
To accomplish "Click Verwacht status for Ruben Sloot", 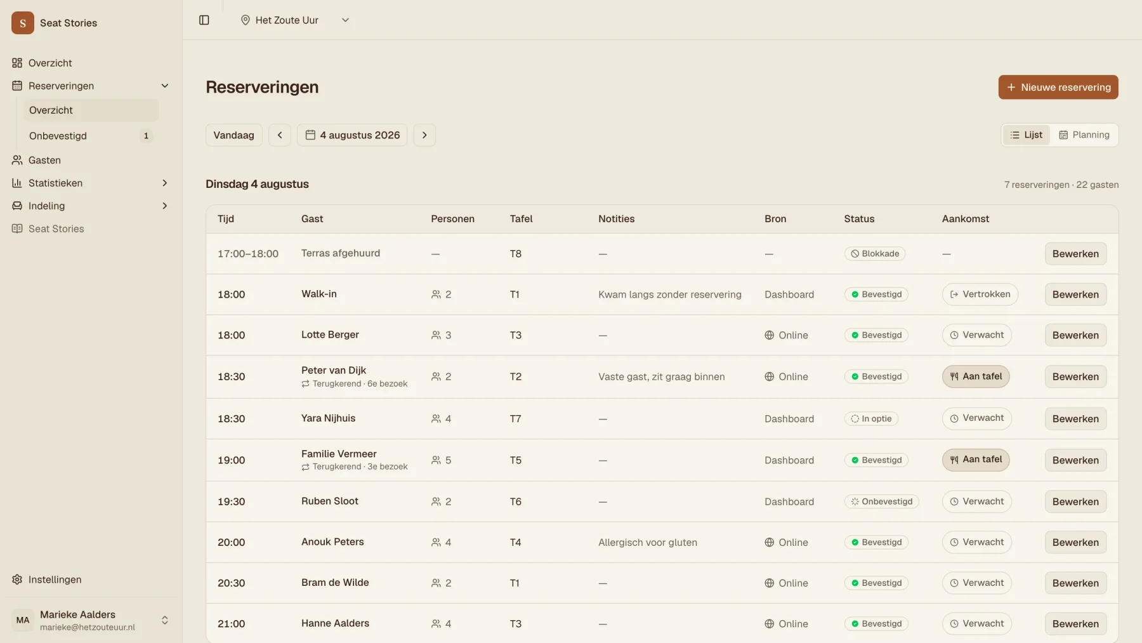I will 977,501.
